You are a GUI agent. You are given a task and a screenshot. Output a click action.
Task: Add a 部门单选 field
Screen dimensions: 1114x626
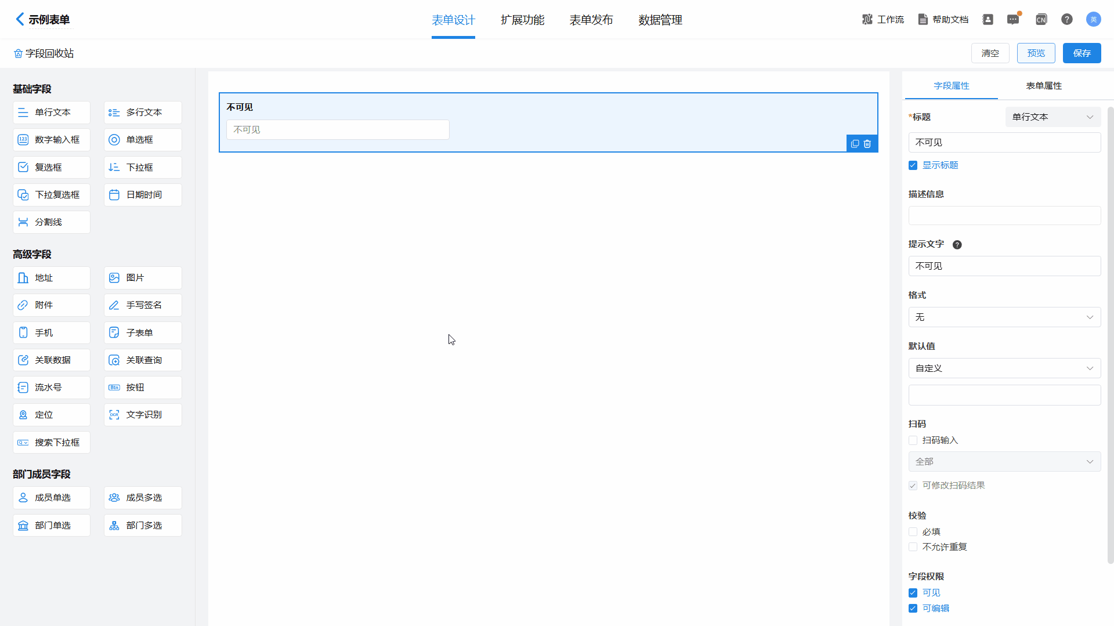tap(52, 526)
